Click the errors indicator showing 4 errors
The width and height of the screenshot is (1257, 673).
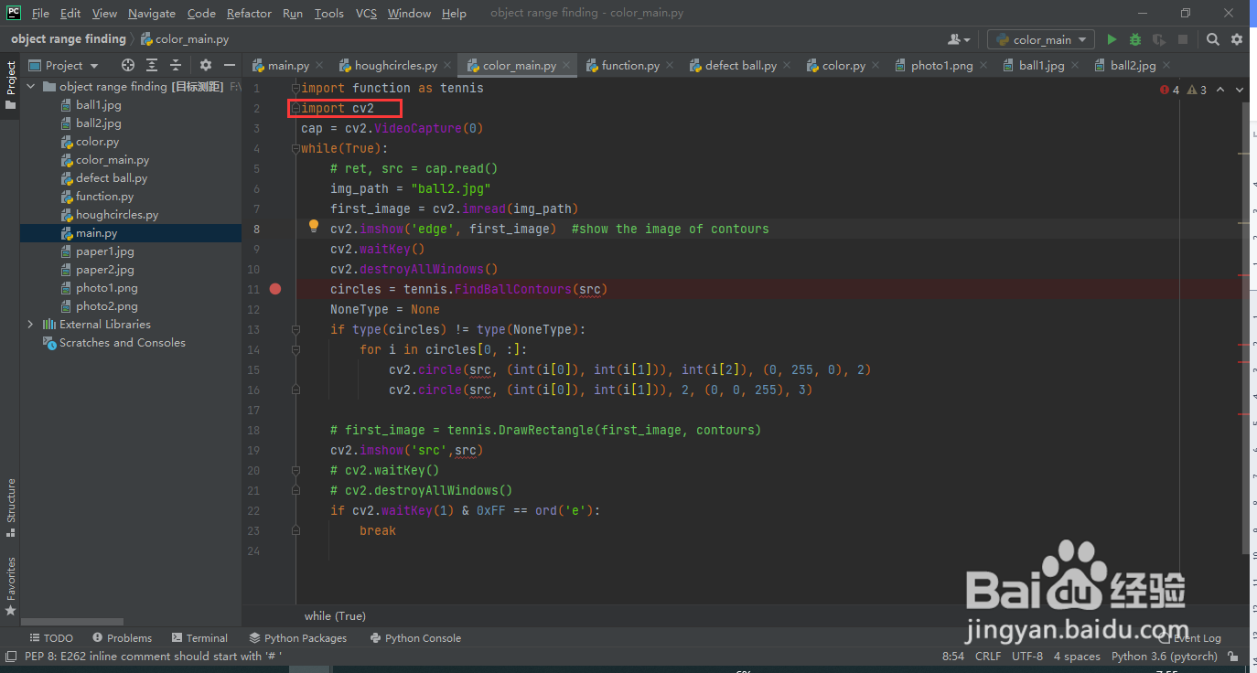click(x=1170, y=90)
